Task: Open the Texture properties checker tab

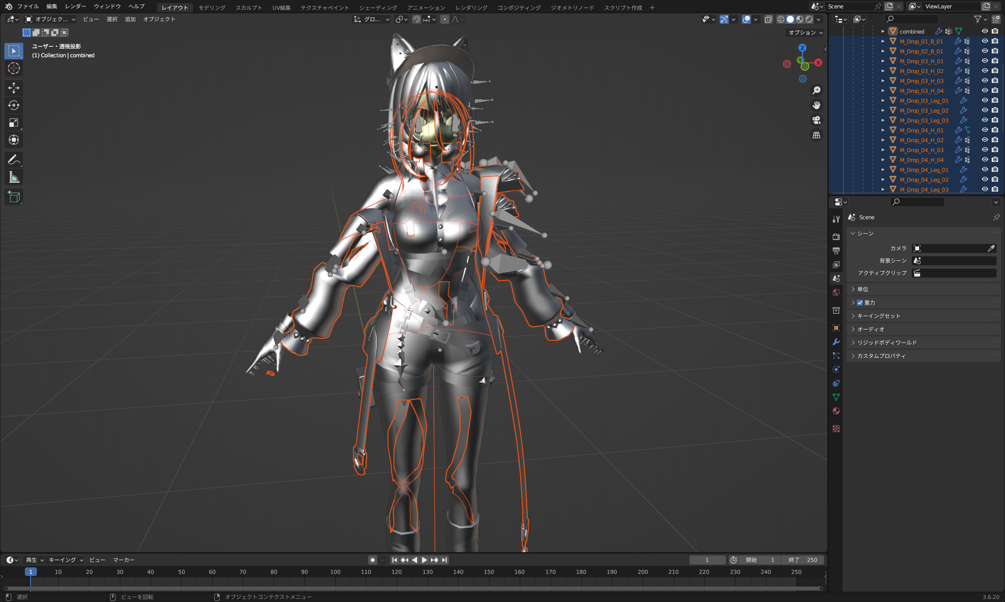Action: coord(836,429)
